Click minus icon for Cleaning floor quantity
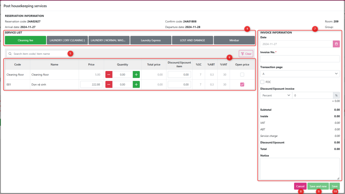The width and height of the screenshot is (345, 194). click(109, 75)
